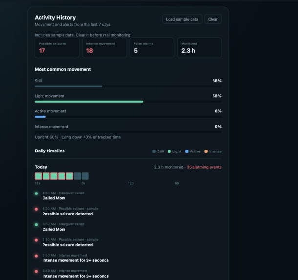The width and height of the screenshot is (298, 280).
Task: Click the red dot beside 3:50 AM Intense movement
Action: (36, 256)
